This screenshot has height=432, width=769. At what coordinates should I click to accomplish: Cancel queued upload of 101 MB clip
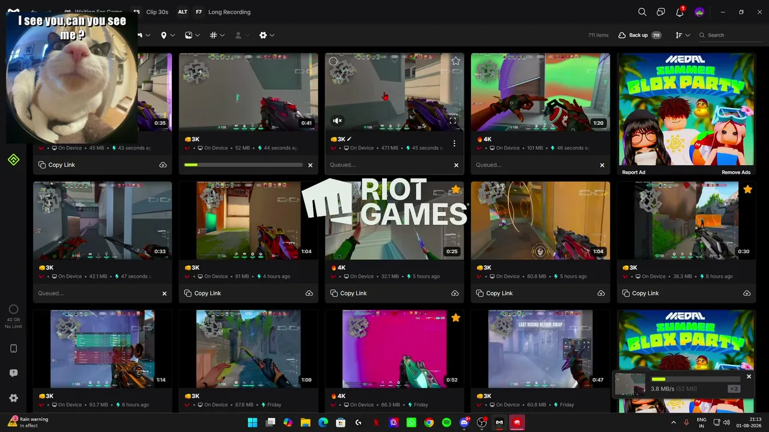pos(602,165)
